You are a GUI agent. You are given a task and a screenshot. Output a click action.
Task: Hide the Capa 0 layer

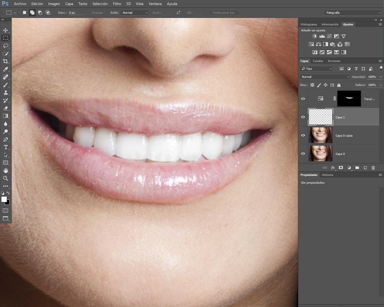tap(303, 154)
